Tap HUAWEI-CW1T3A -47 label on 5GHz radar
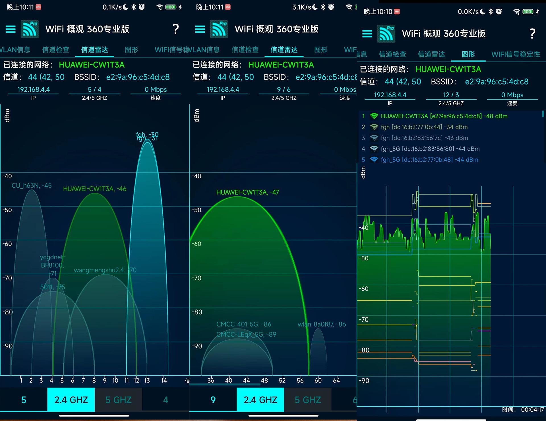546x421 pixels. [247, 192]
